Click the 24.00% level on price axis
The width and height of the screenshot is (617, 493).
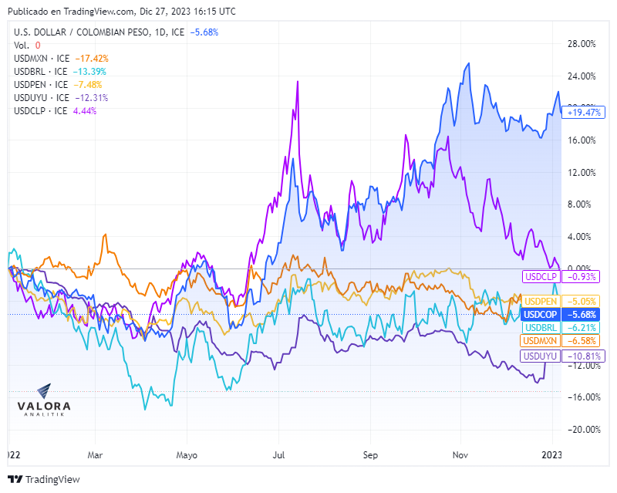click(x=582, y=76)
